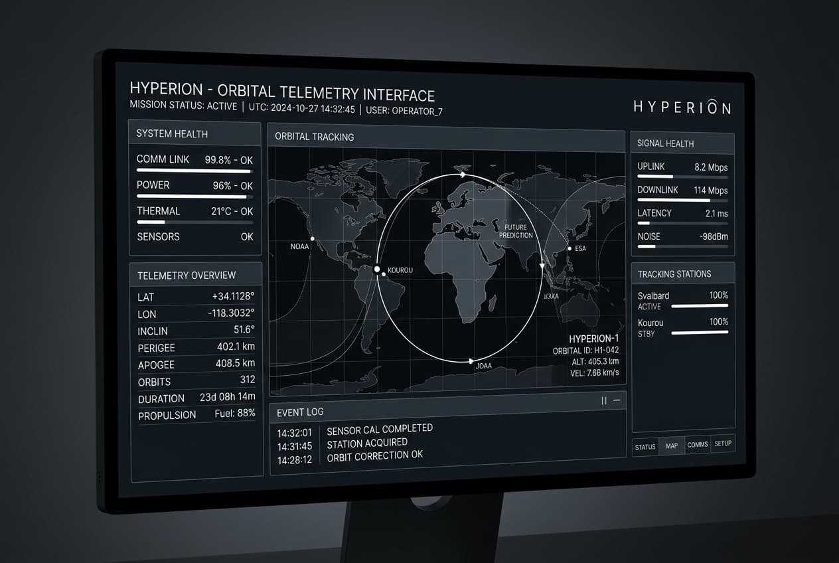Select the ESA station marker on map
The image size is (839, 563).
tap(570, 249)
